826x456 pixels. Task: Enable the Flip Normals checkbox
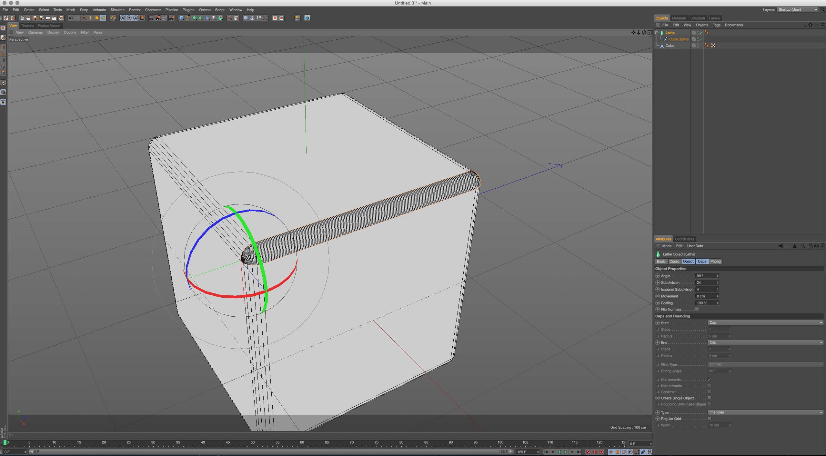point(697,309)
